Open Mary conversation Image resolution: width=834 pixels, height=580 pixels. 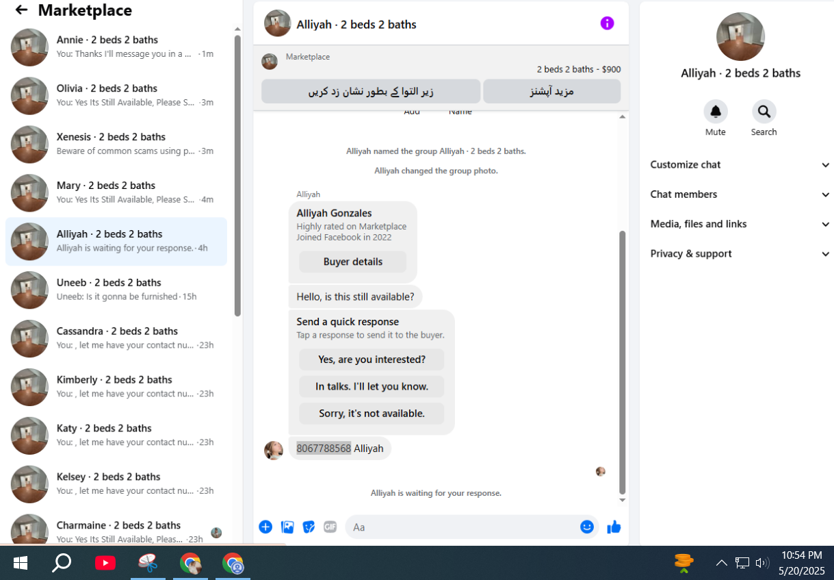pyautogui.click(x=116, y=192)
